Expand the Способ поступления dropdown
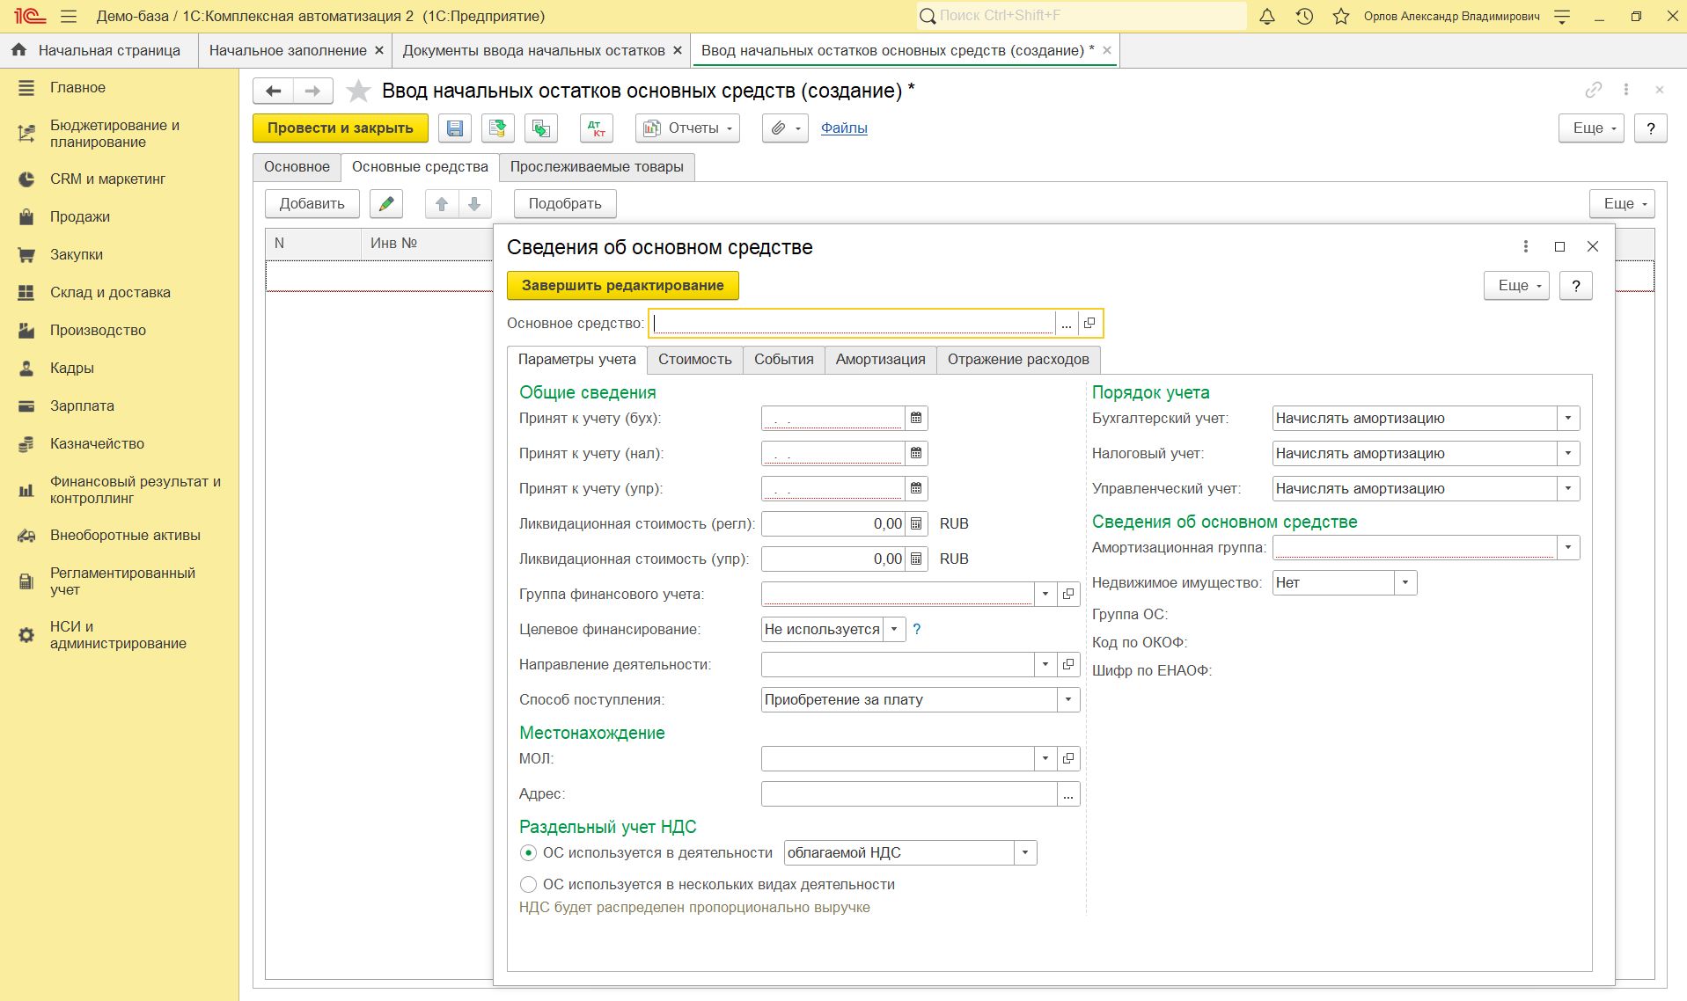The image size is (1687, 1001). (1067, 700)
